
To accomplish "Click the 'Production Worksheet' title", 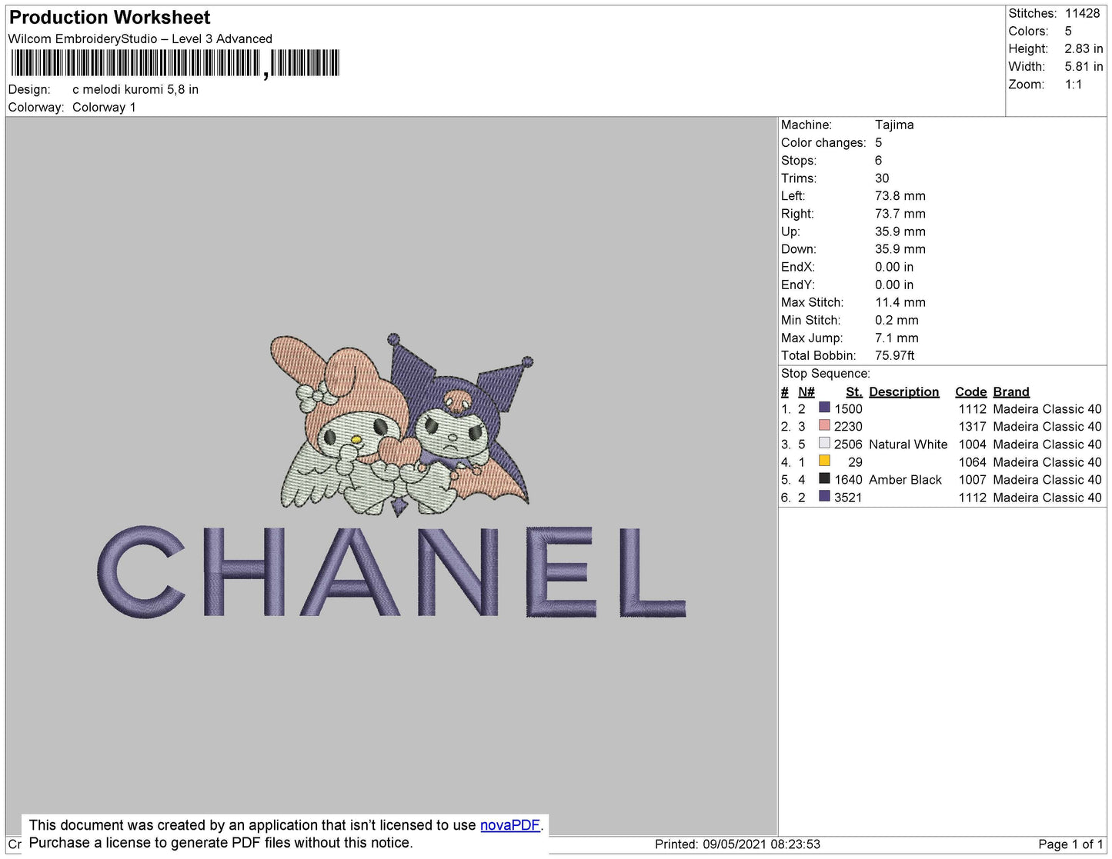I will tap(110, 18).
